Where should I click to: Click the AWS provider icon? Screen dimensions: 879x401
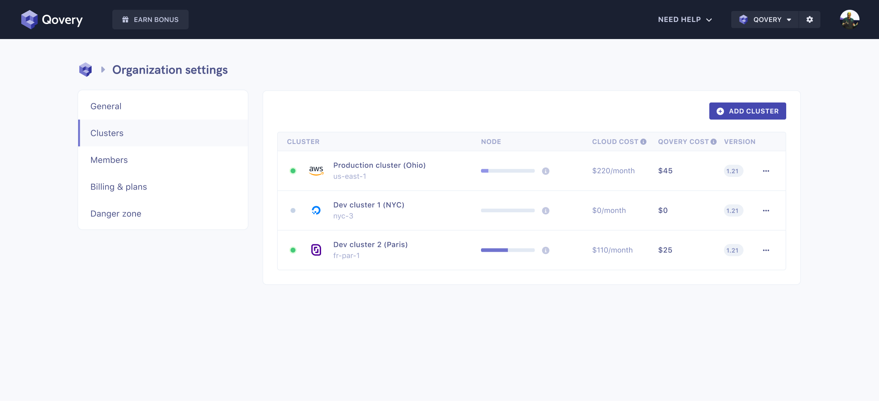click(x=316, y=171)
